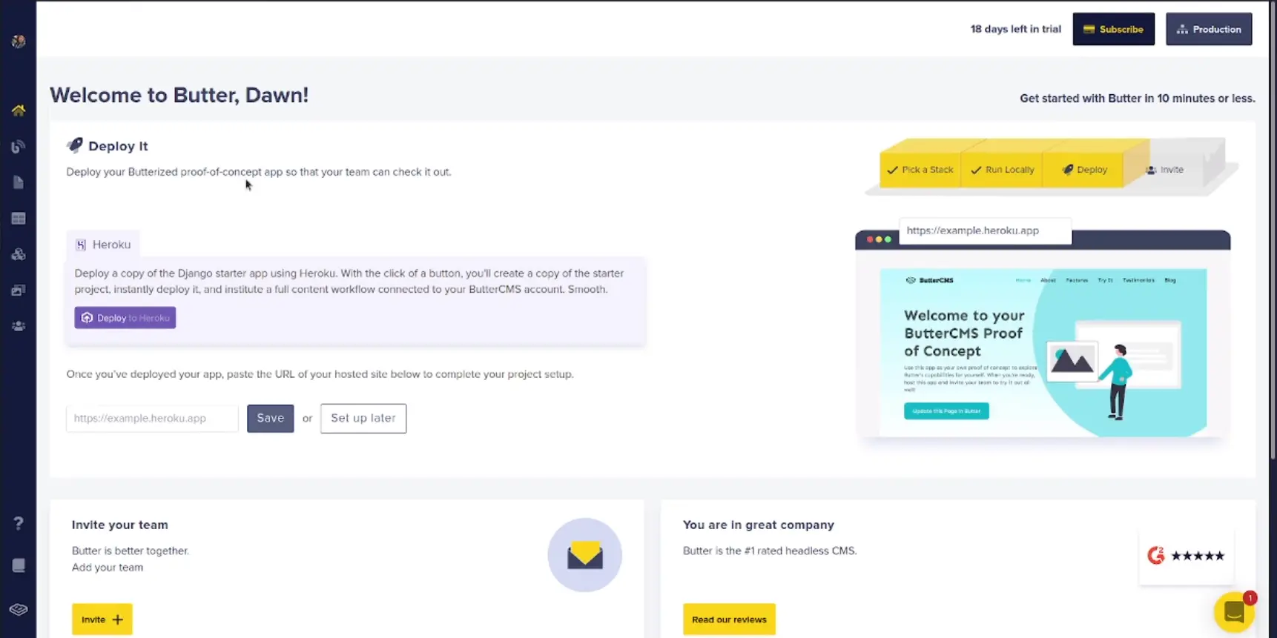Open Read our reviews

tap(729, 619)
